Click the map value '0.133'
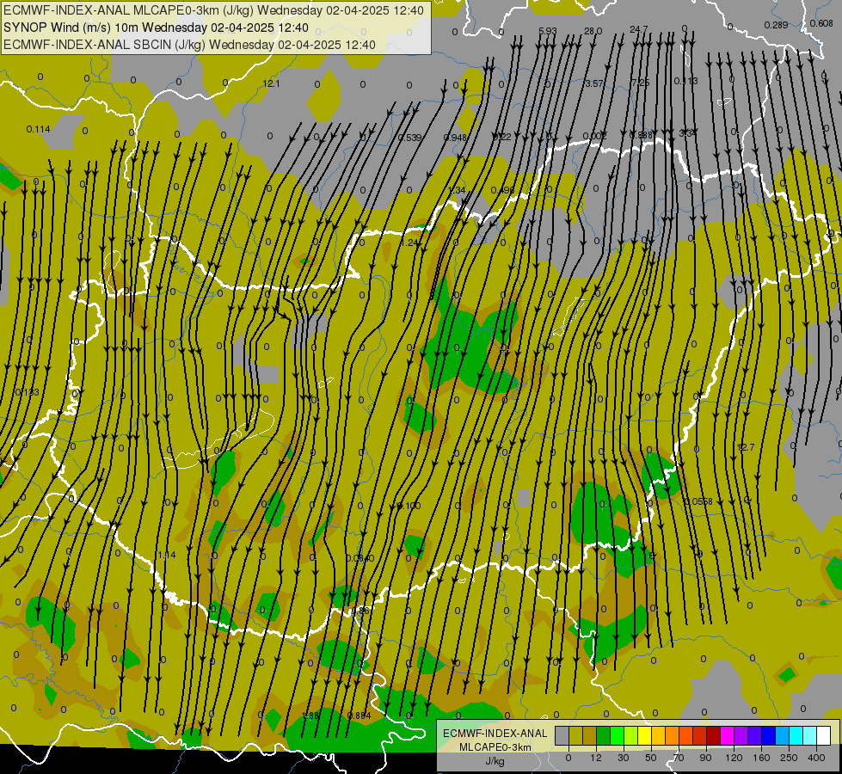The height and width of the screenshot is (774, 842). [27, 392]
